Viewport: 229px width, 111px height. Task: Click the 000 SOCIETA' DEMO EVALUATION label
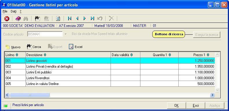29,26
